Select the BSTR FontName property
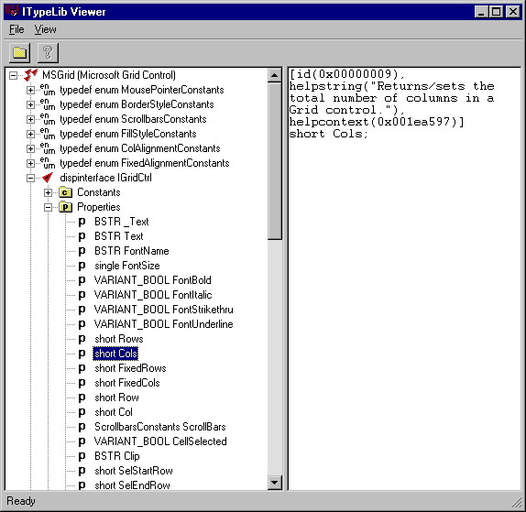 point(132,251)
